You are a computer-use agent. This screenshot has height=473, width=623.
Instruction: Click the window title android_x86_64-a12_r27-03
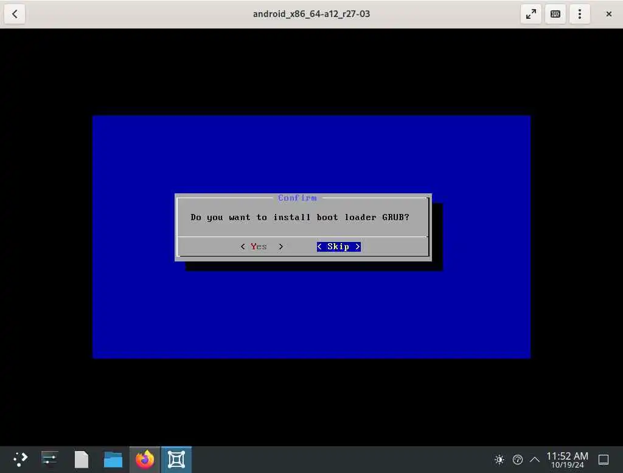pos(311,14)
